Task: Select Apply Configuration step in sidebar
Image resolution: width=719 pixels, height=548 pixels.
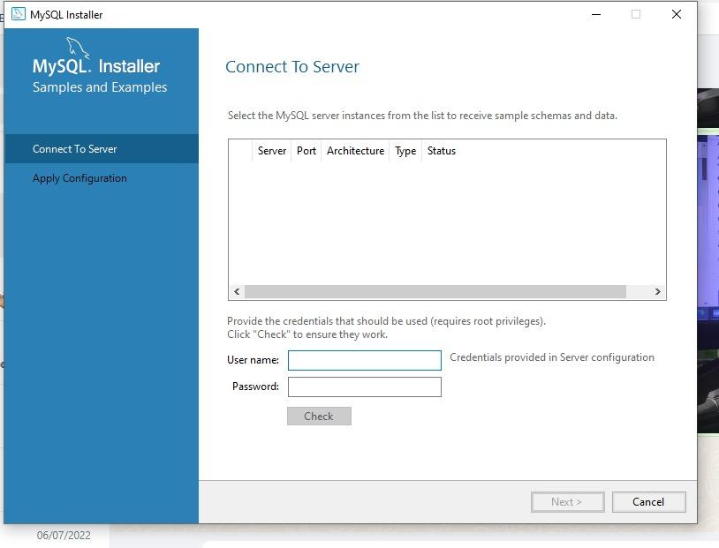Action: point(102,178)
